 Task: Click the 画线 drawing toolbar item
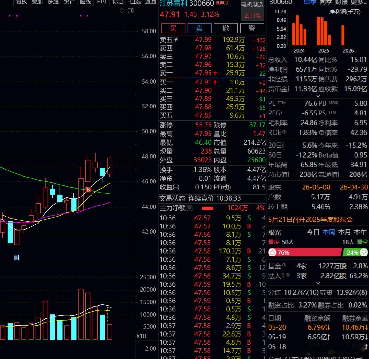point(85,2)
